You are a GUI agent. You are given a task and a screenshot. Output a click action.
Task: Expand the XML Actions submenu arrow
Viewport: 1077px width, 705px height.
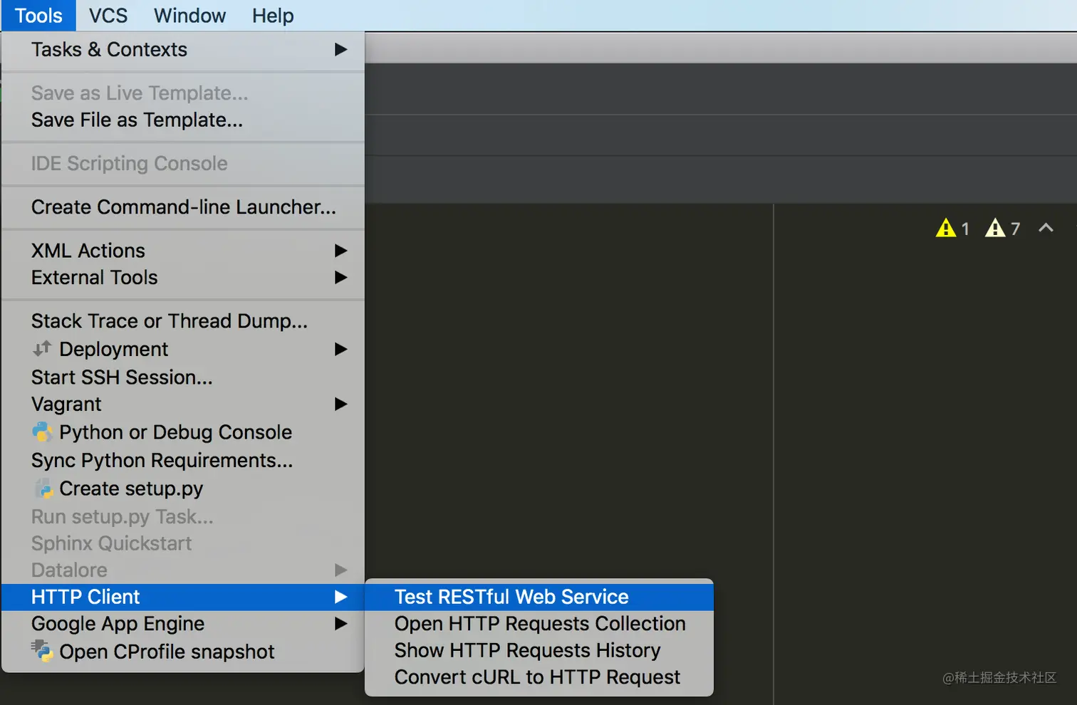[341, 251]
